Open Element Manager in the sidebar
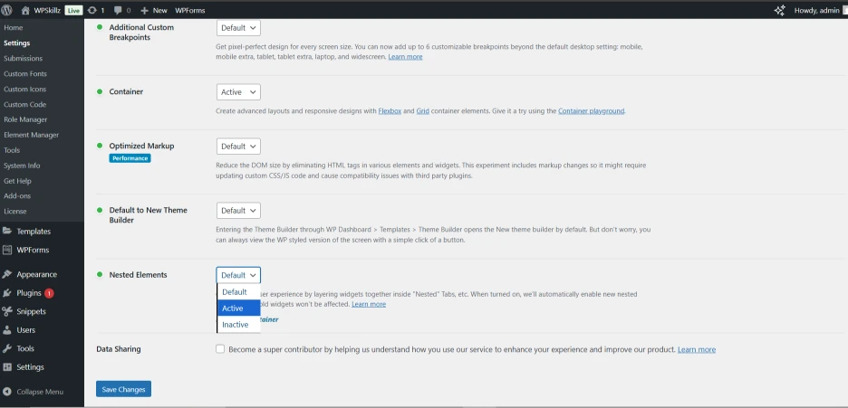The height and width of the screenshot is (408, 848). [32, 135]
